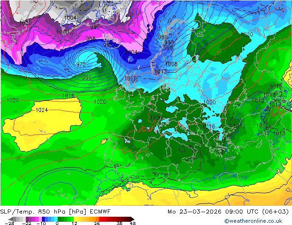Image resolution: width=292 pixels, height=225 pixels.
Task: Pick the bright yellow swatch above 12 in the legend
Action: pyautogui.click(x=75, y=219)
